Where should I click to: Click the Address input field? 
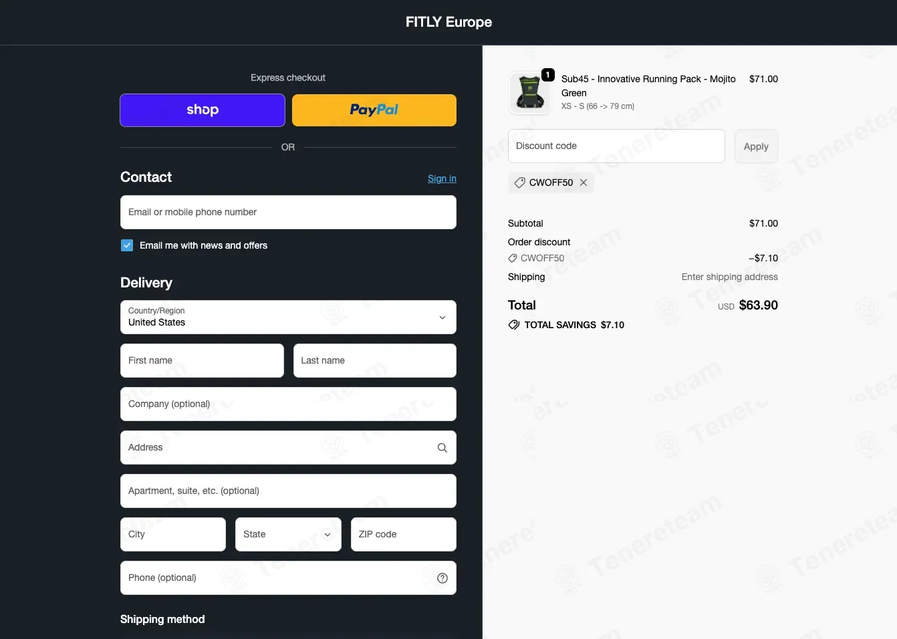288,447
